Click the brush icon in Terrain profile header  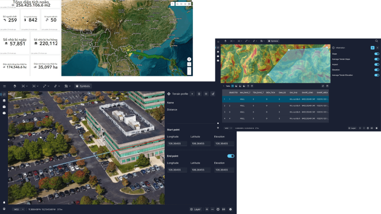click(x=213, y=94)
